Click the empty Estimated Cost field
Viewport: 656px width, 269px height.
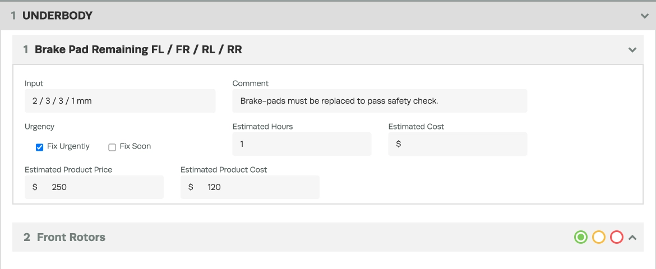point(458,144)
